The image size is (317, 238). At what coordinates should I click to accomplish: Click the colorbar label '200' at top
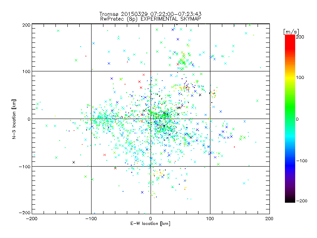point(300,37)
